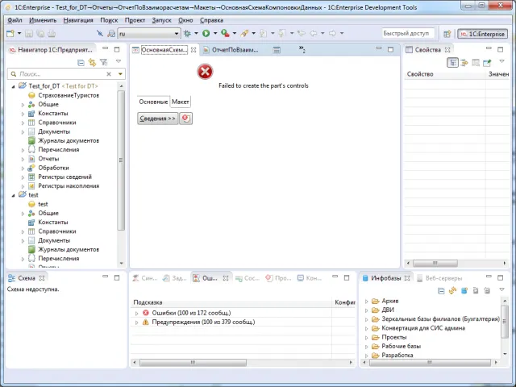This screenshot has height=387, width=516.
Task: Toggle Link with Editor in Navigator
Action: click(92, 62)
